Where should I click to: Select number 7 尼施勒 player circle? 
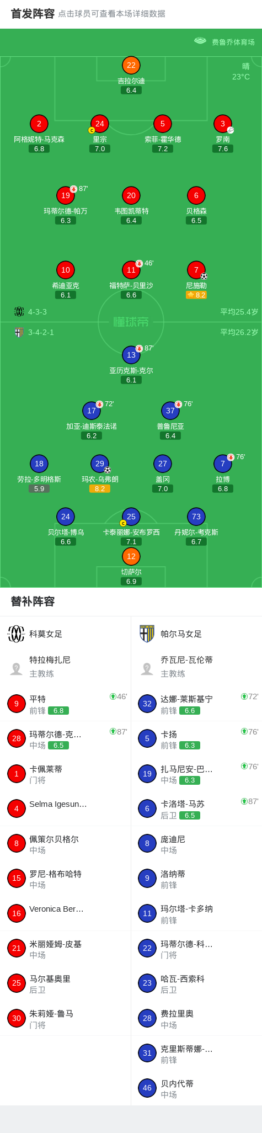196,270
